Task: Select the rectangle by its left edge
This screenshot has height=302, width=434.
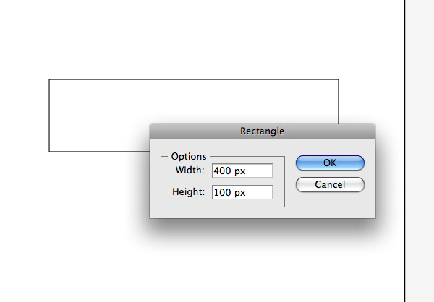Action: (49, 116)
